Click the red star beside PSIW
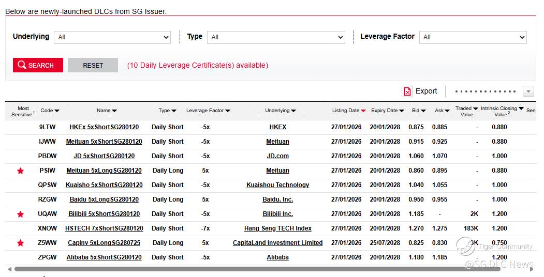This screenshot has height=277, width=544. pos(20,171)
